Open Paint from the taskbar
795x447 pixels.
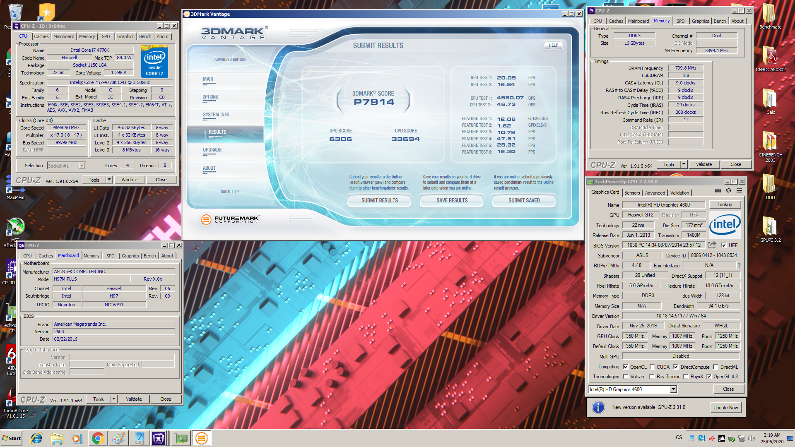pos(118,438)
